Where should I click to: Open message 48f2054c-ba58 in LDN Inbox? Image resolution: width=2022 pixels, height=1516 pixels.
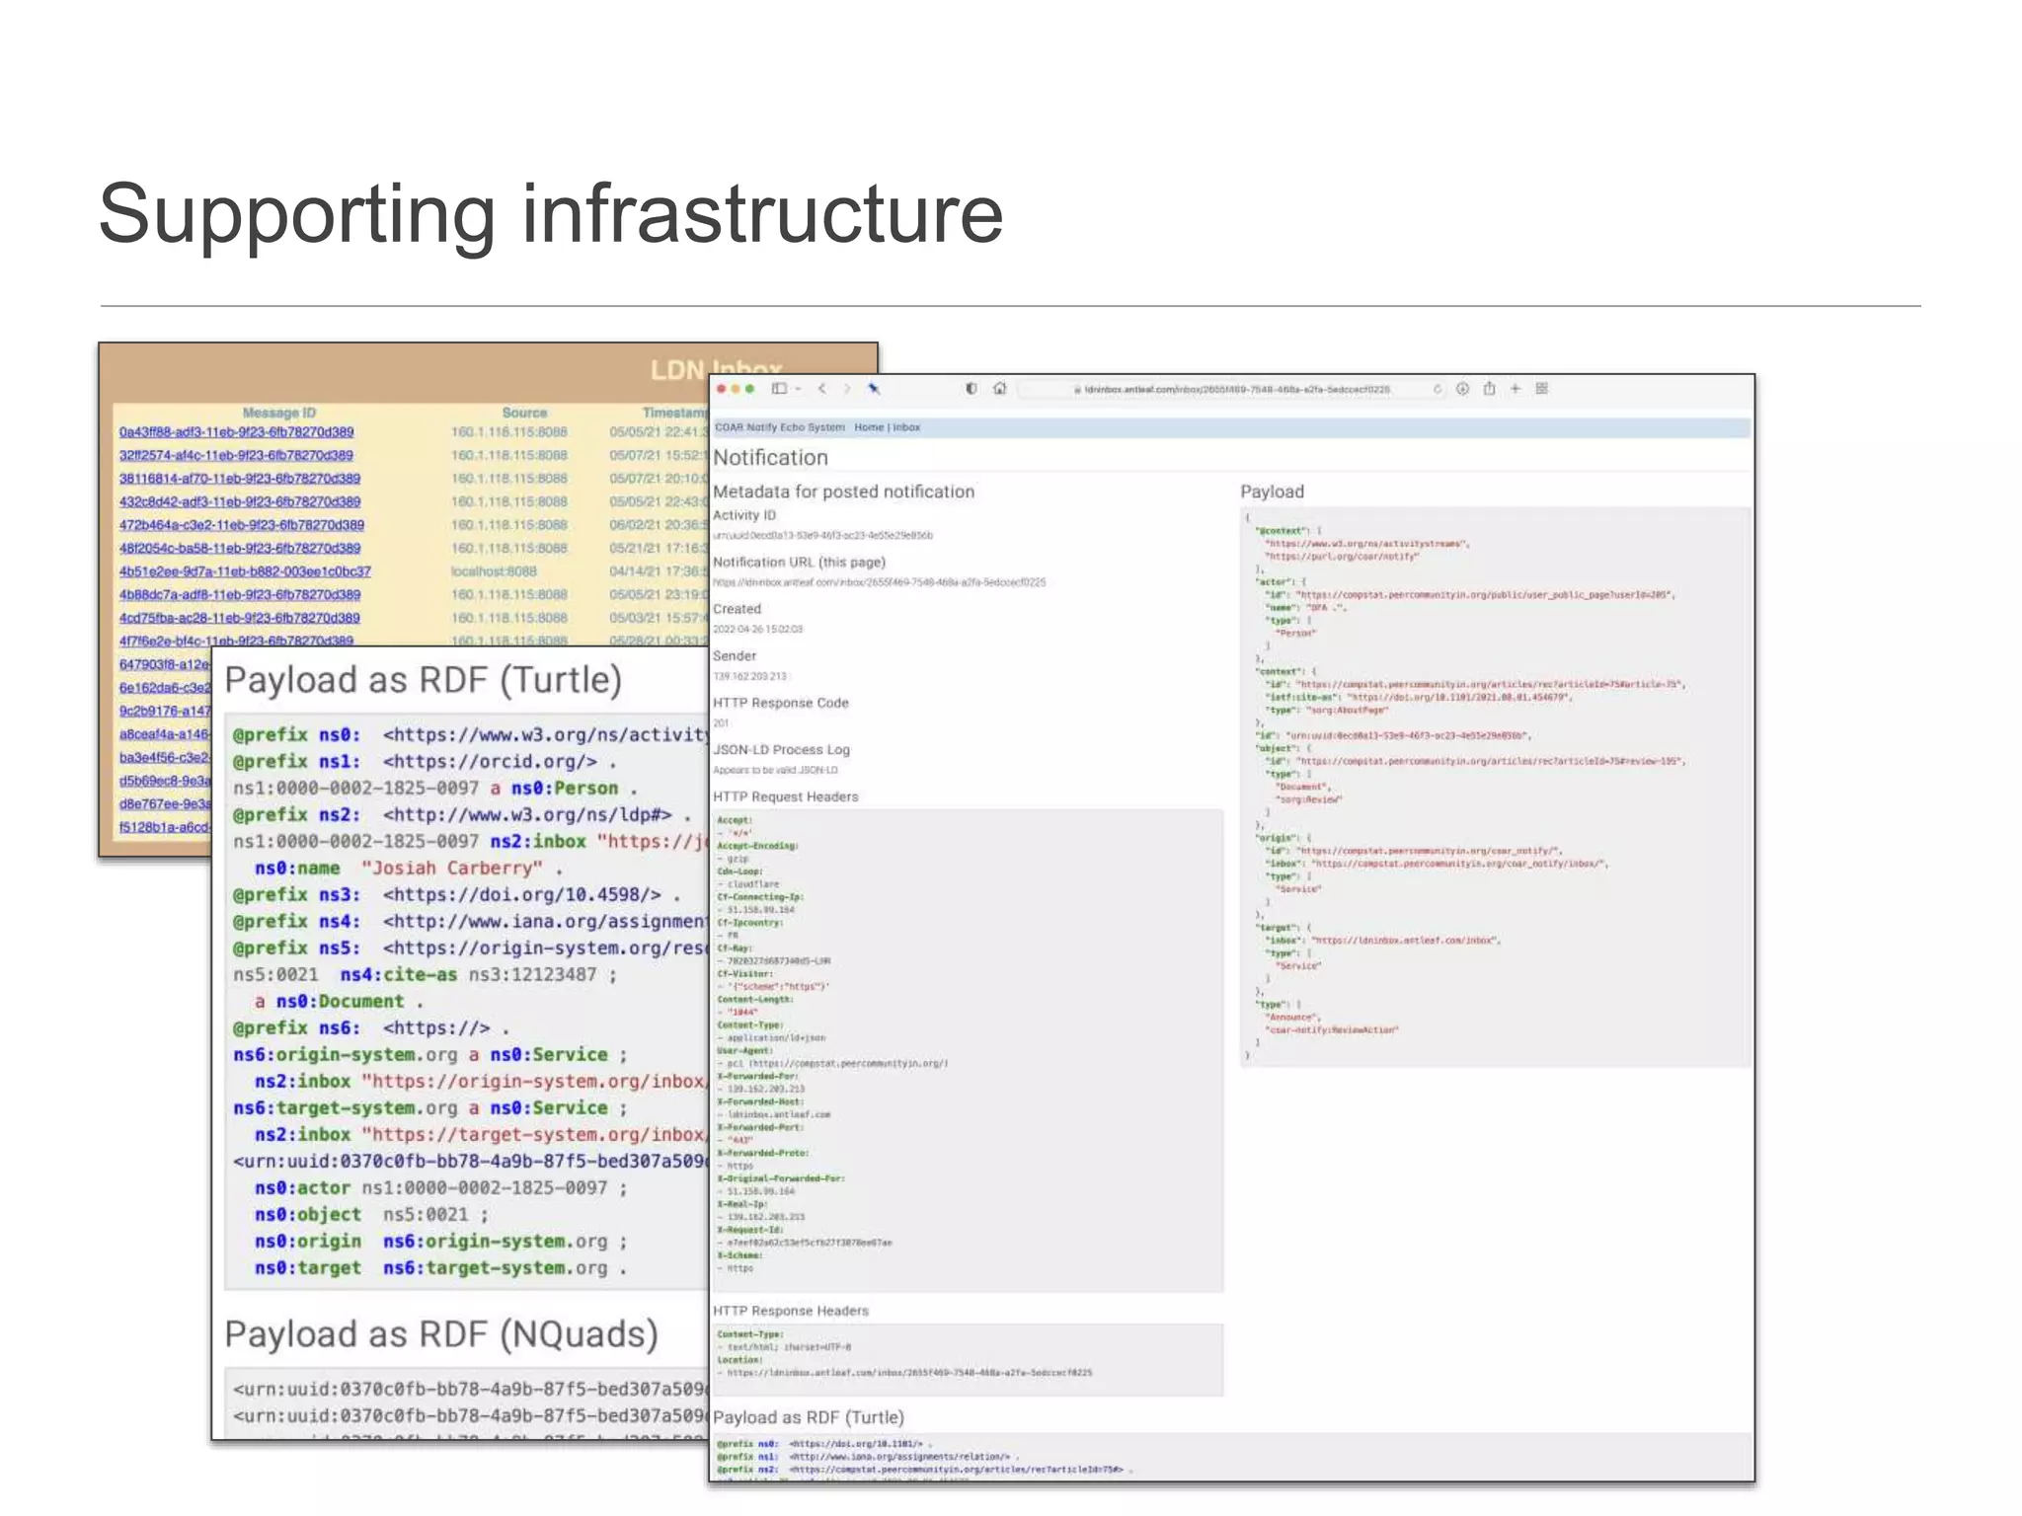(240, 549)
